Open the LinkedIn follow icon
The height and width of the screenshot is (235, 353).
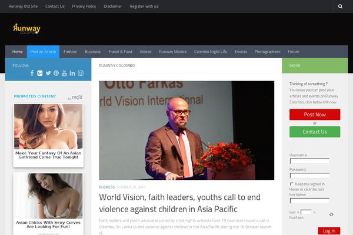[x=72, y=73]
